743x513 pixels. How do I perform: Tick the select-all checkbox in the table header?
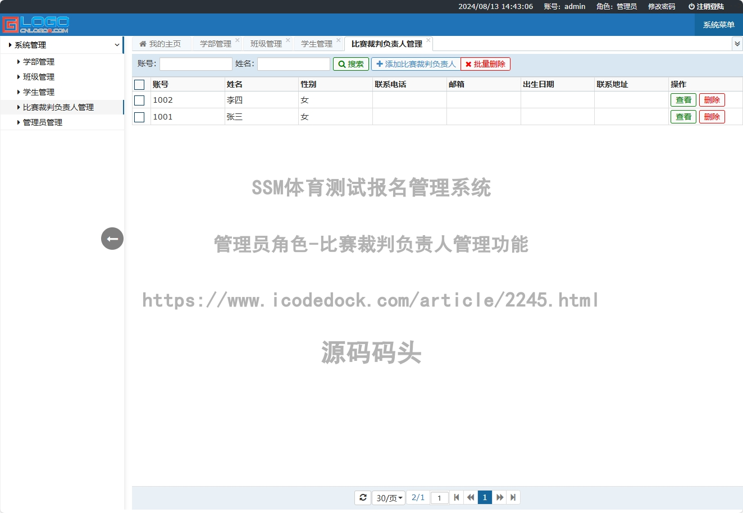pyautogui.click(x=140, y=85)
